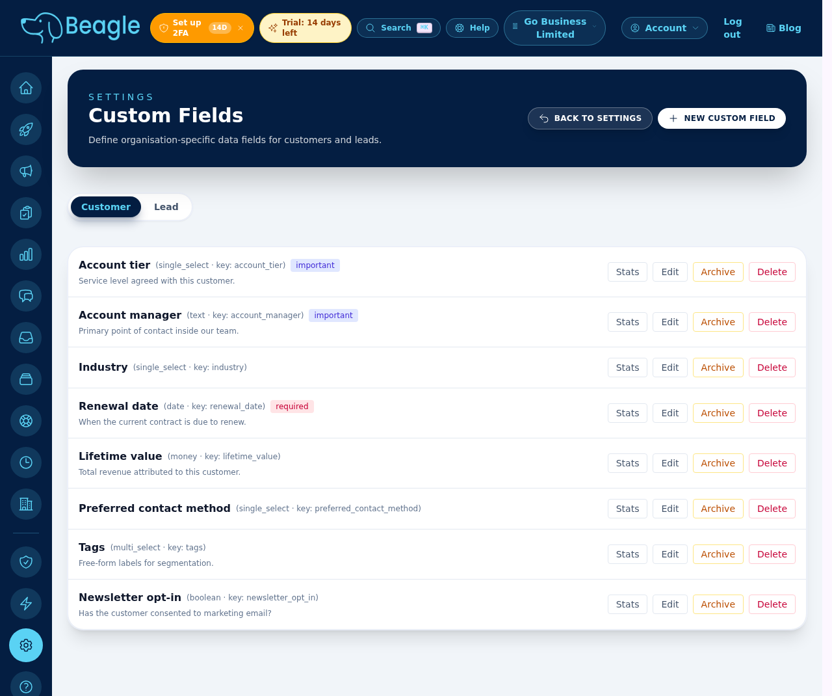Image resolution: width=832 pixels, height=696 pixels.
Task: Edit the Lifetime value field
Action: (670, 463)
